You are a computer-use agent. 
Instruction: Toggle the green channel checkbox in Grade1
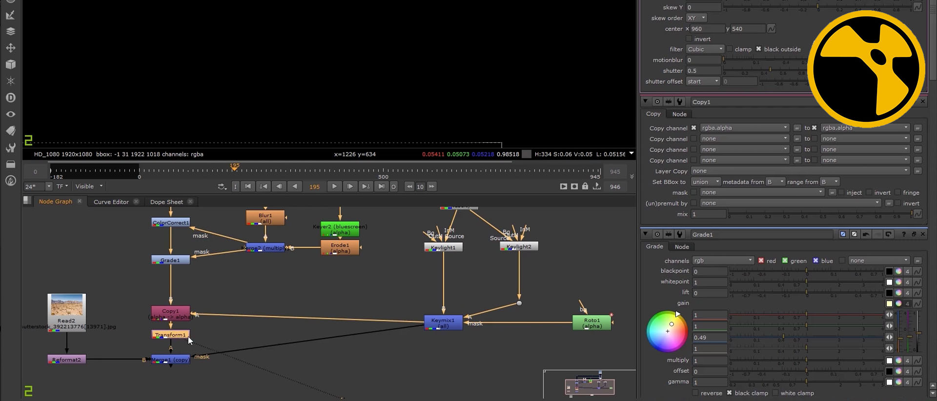coord(785,261)
